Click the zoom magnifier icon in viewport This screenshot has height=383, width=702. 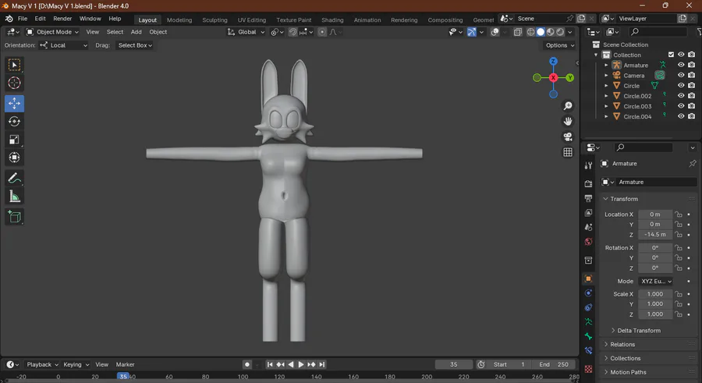tap(568, 106)
